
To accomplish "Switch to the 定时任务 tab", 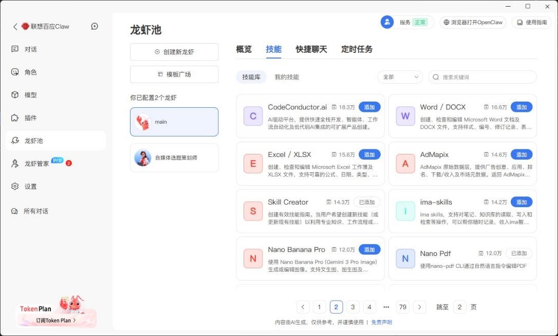I will tap(357, 49).
